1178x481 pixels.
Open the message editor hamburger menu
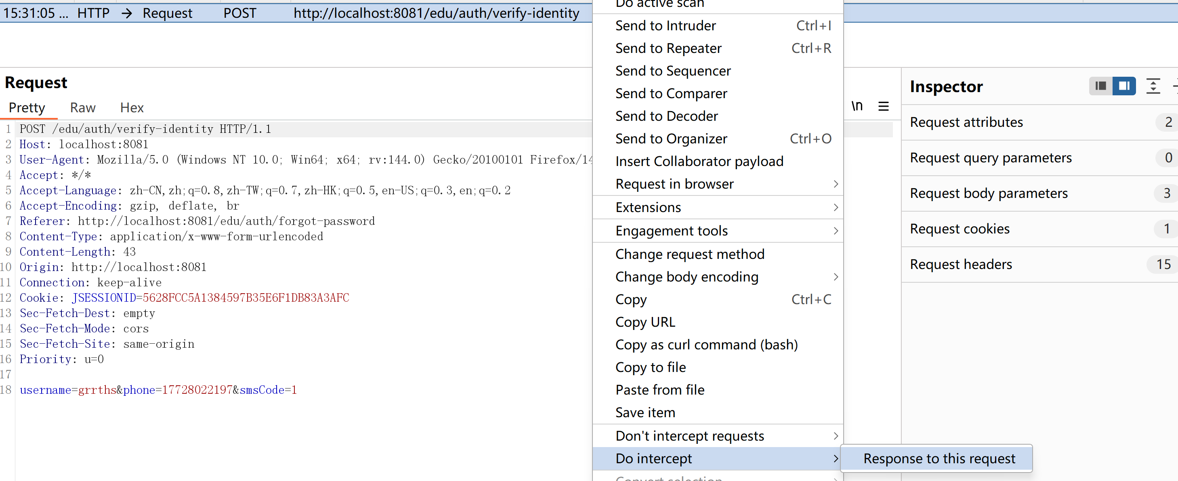(883, 107)
